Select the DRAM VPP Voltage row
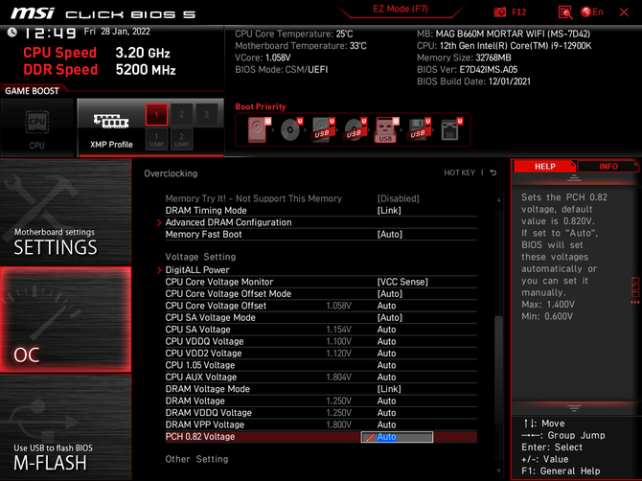 point(321,424)
